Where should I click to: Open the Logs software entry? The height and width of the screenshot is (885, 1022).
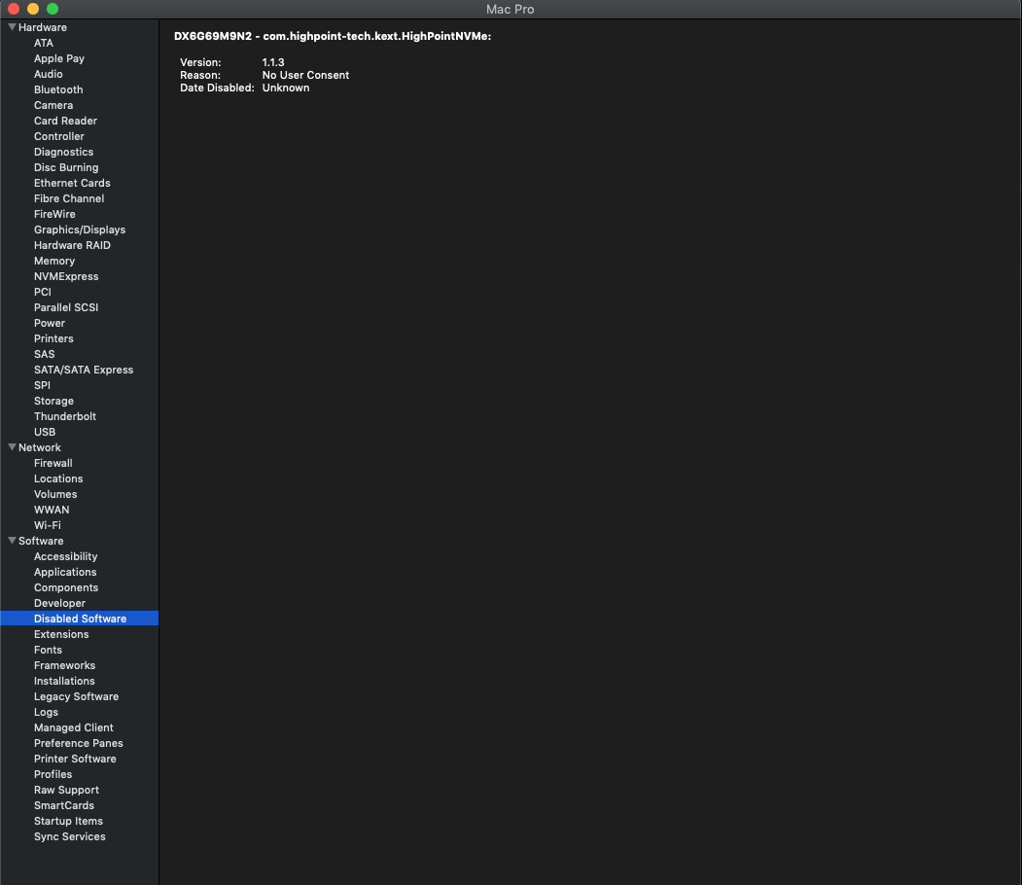[x=46, y=712]
